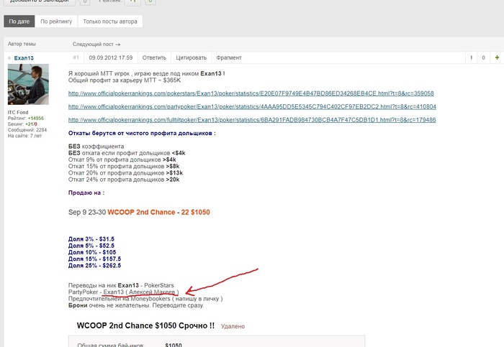Screen dimensions: 504x347
Task: Click 'Рейтинг: +14956' user stat
Action: (26, 118)
